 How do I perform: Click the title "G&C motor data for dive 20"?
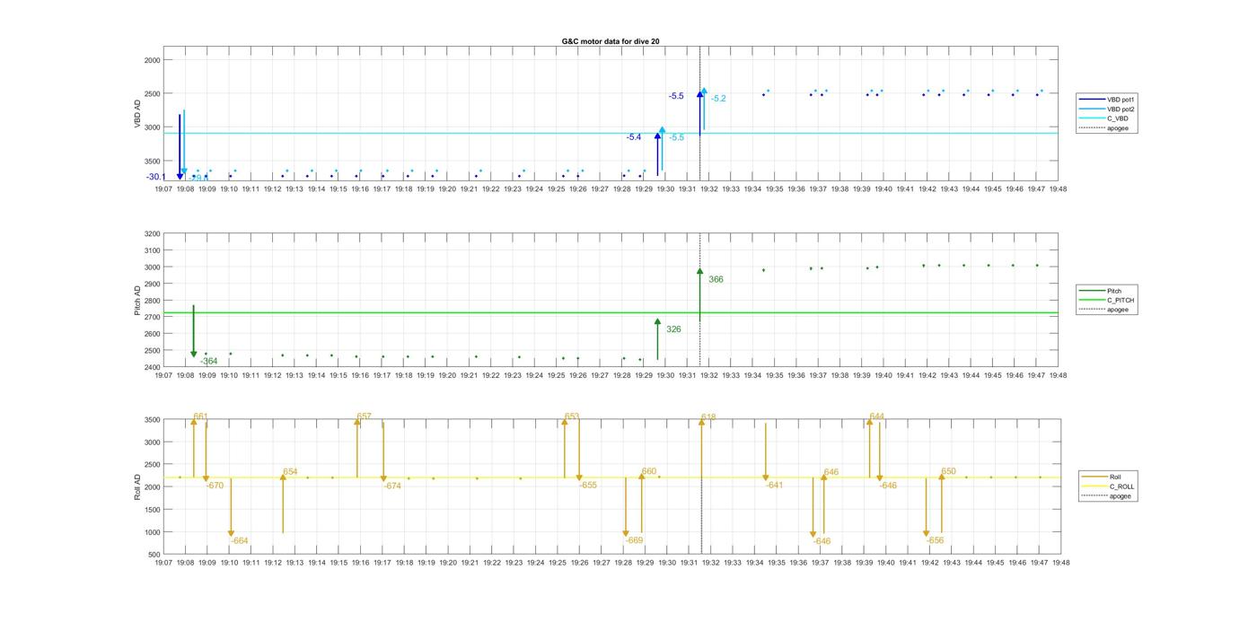611,41
